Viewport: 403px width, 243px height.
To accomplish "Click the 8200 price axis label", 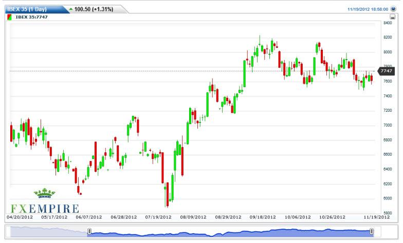I will (388, 37).
